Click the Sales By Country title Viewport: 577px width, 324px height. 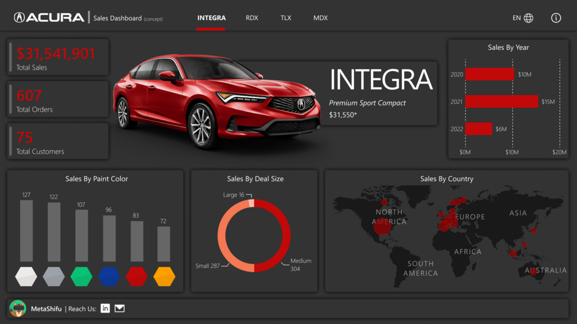tap(447, 179)
